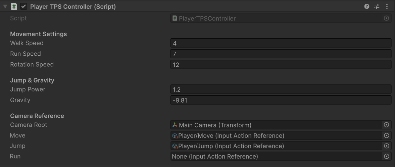Click the Gravity value field

tap(281, 100)
